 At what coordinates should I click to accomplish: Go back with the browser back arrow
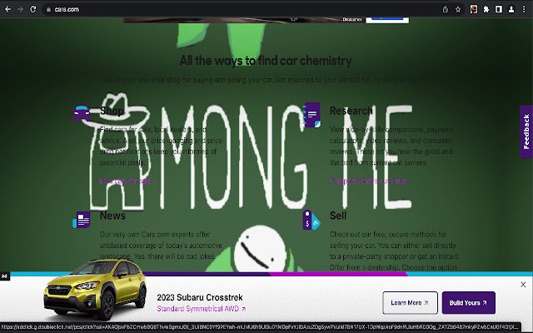pos(7,9)
